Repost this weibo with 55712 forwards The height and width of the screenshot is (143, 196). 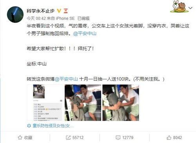[x=75, y=138]
